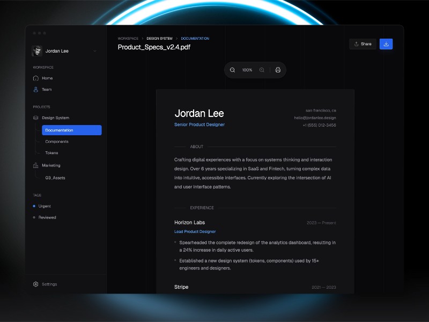The height and width of the screenshot is (322, 429).
Task: Click the blue download button
Action: [386, 44]
